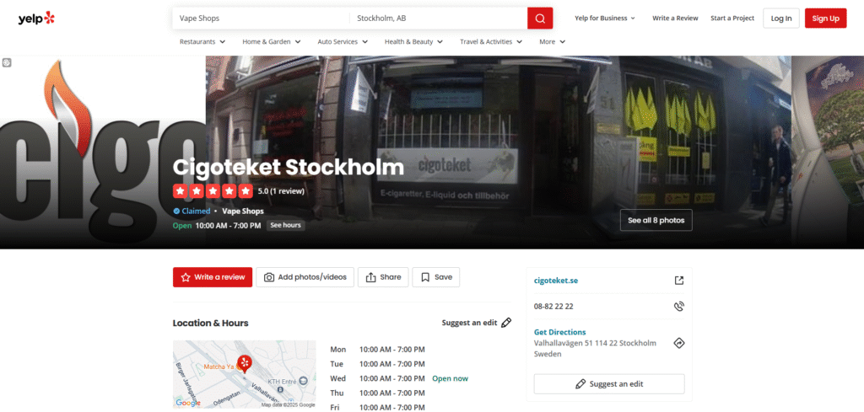This screenshot has height=412, width=864.
Task: Click the directions arrow icon beside the address
Action: [679, 343]
